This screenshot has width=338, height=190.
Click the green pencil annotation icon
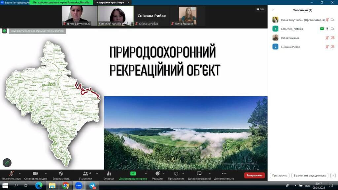tap(7, 163)
